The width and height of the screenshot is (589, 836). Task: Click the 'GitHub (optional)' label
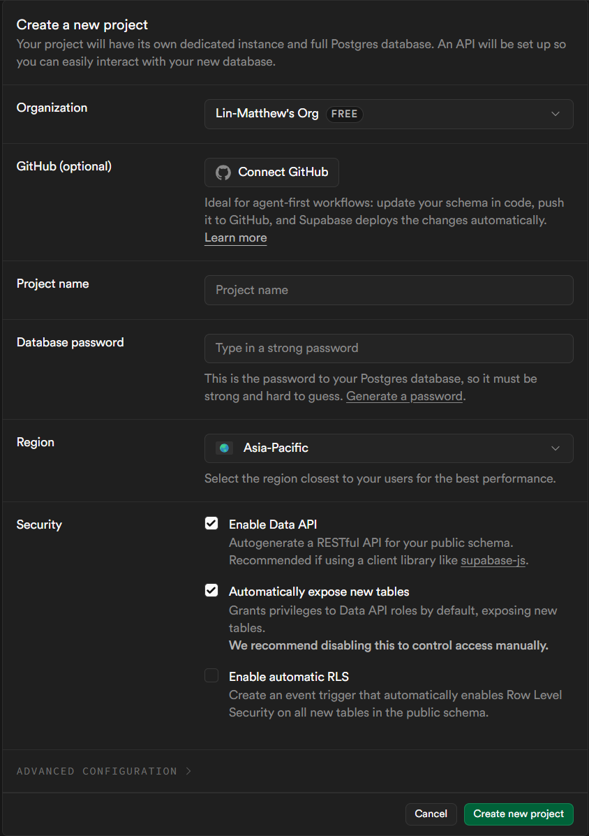coord(64,166)
